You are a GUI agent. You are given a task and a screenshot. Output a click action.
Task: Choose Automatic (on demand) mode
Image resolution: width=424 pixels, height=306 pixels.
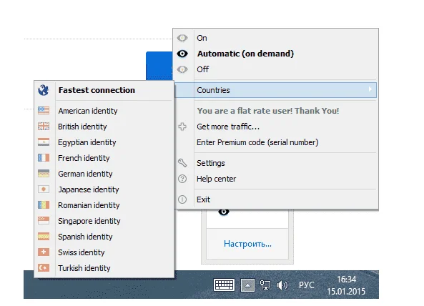(275, 54)
